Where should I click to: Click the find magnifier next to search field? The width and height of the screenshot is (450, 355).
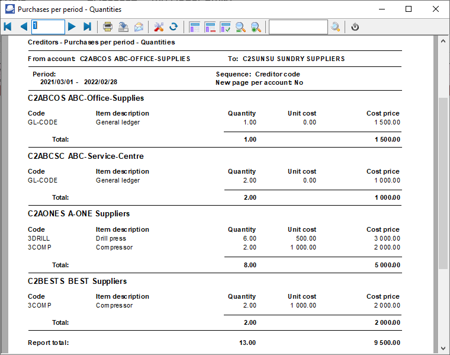tap(336, 27)
